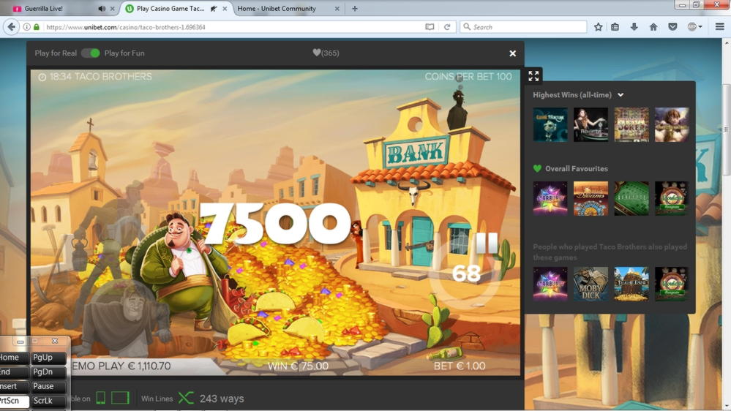Bookmark this page with star icon

point(598,27)
